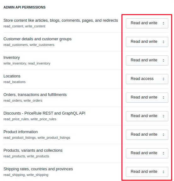Open Discounts PriceRule permission dropdown
Viewport: 174px width, 181px height.
click(x=147, y=116)
